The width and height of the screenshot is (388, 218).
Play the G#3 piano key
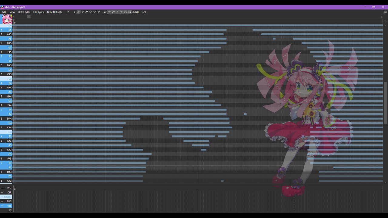click(6, 150)
